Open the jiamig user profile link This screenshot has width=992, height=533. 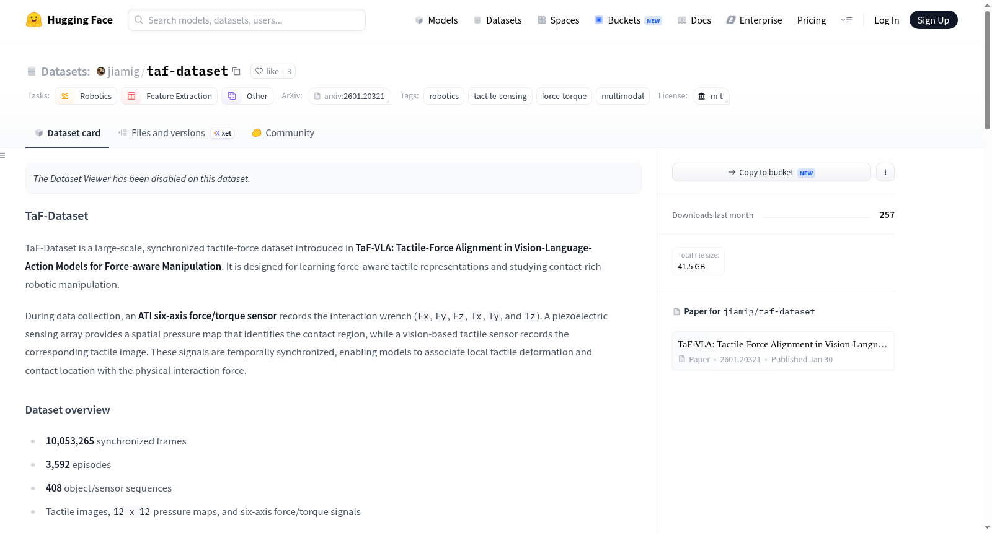[124, 71]
